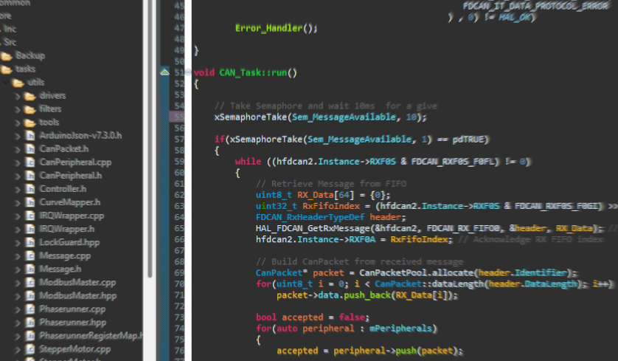
Task: Expand the filters folder arrow
Action: (18, 109)
